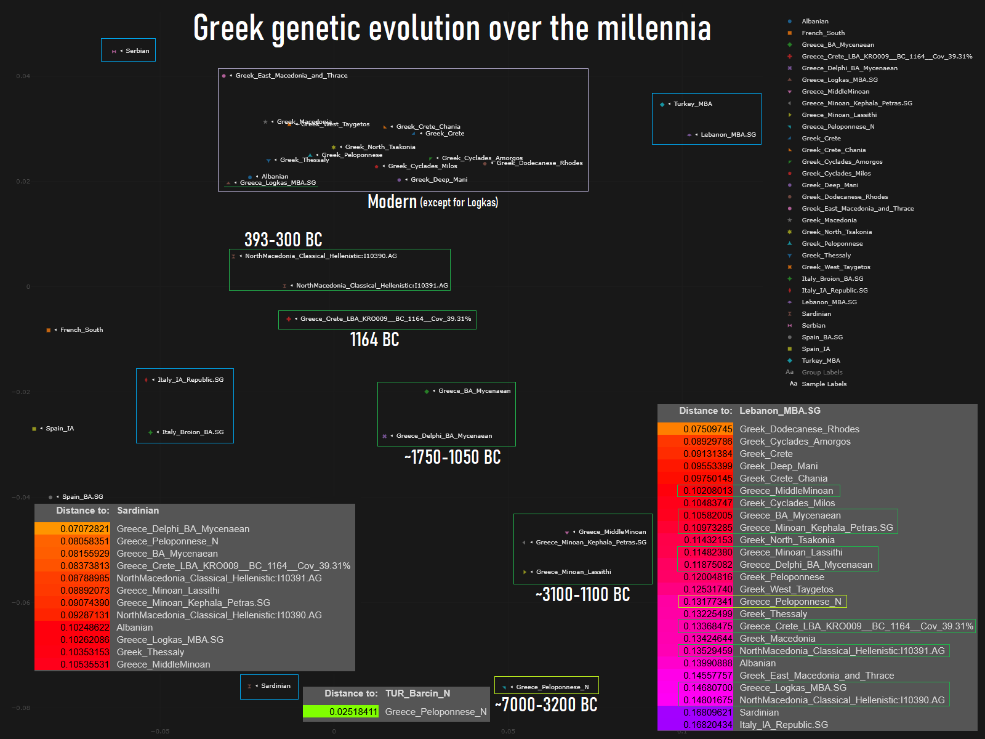This screenshot has height=739, width=985.
Task: Click the Spain_IA olive square legend marker
Action: (x=790, y=349)
